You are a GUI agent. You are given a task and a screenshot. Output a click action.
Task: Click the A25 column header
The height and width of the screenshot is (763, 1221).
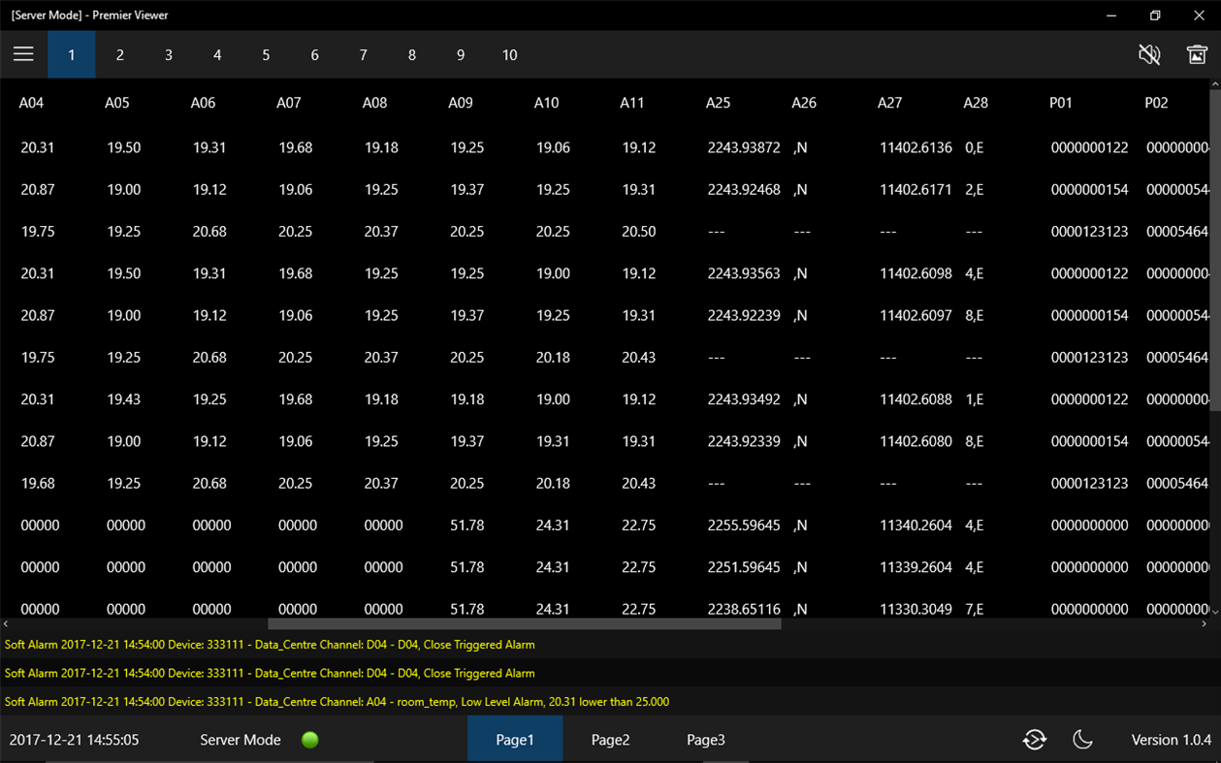tap(718, 103)
